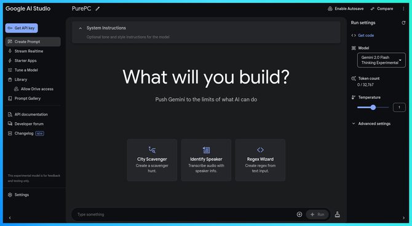Image resolution: width=412 pixels, height=226 pixels.
Task: Click the Changelog icon
Action: [10, 133]
